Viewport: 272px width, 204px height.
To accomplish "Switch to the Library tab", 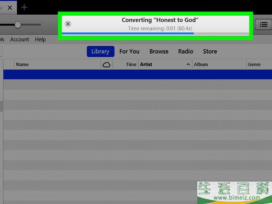I will click(101, 52).
